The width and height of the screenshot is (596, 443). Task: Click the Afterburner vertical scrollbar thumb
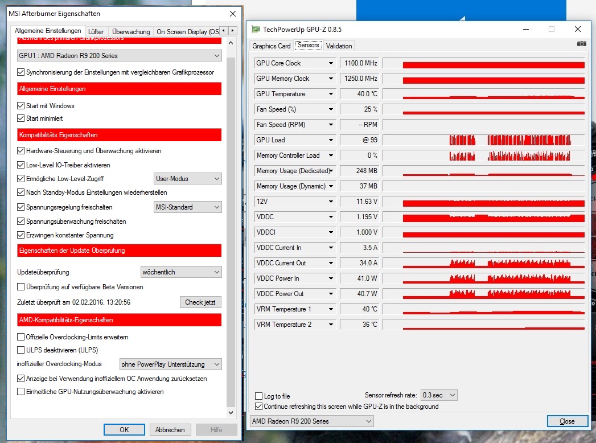[231, 232]
